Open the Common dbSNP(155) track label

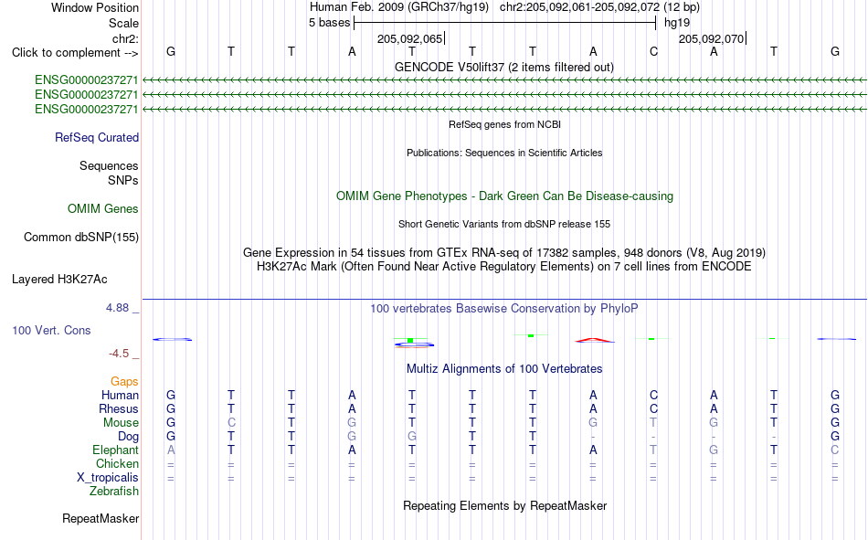click(x=80, y=237)
